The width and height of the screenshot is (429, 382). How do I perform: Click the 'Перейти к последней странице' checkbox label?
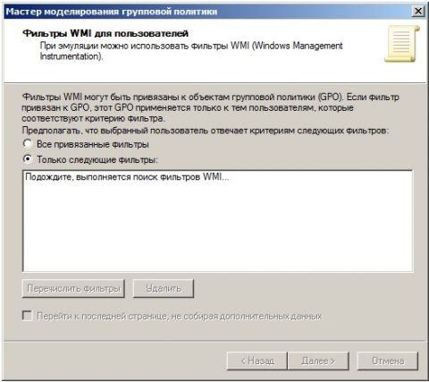pyautogui.click(x=180, y=316)
